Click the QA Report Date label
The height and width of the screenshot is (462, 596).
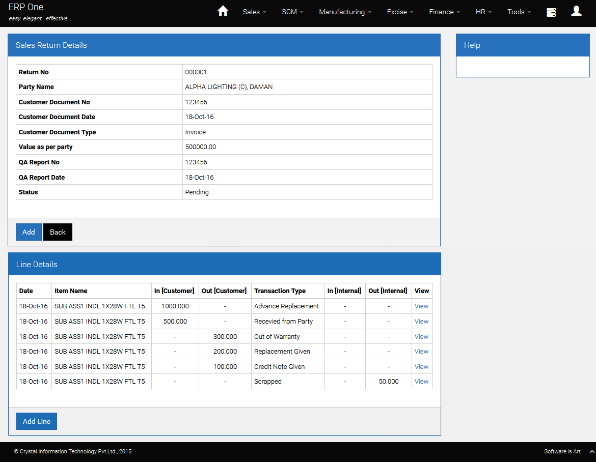(x=42, y=177)
